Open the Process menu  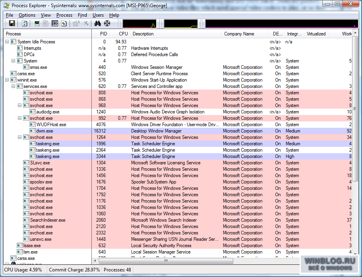coord(64,15)
